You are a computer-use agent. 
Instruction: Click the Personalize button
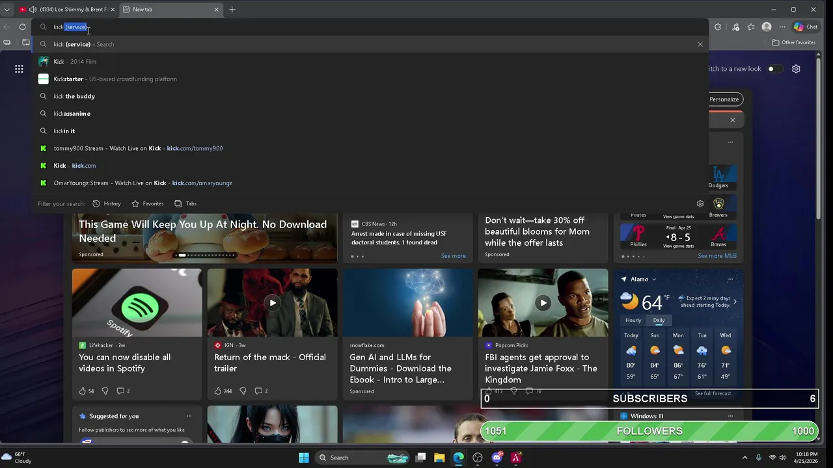coord(724,99)
